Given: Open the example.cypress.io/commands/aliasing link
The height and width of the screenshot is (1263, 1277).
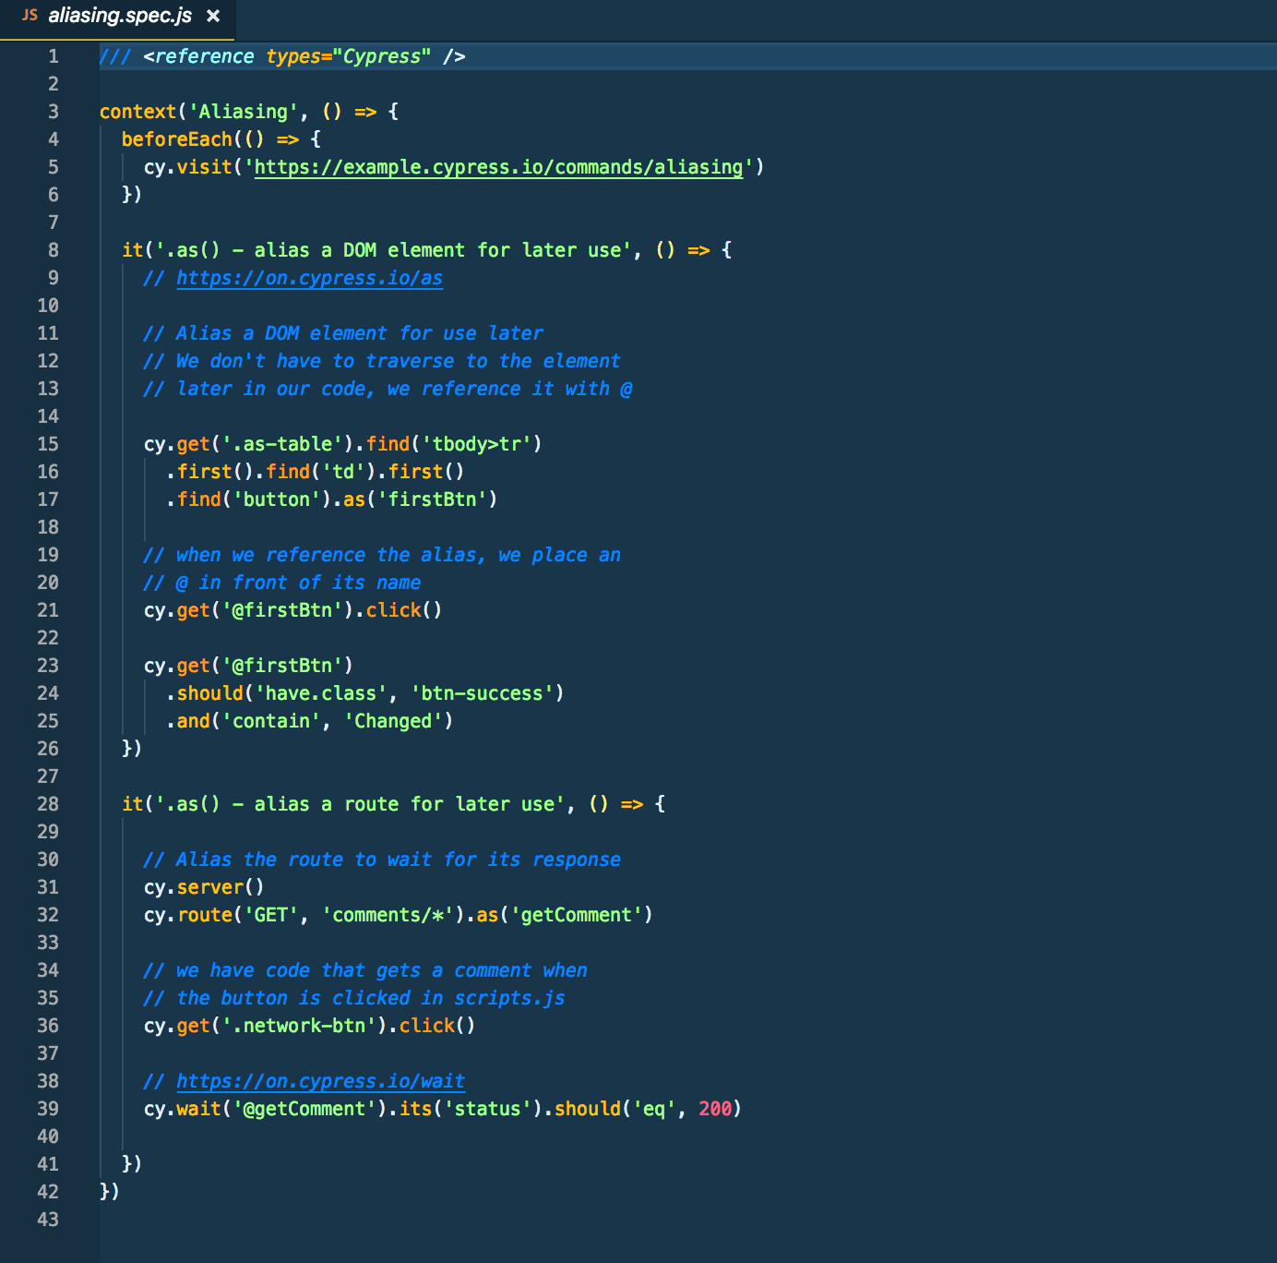Looking at the screenshot, I should pyautogui.click(x=496, y=167).
